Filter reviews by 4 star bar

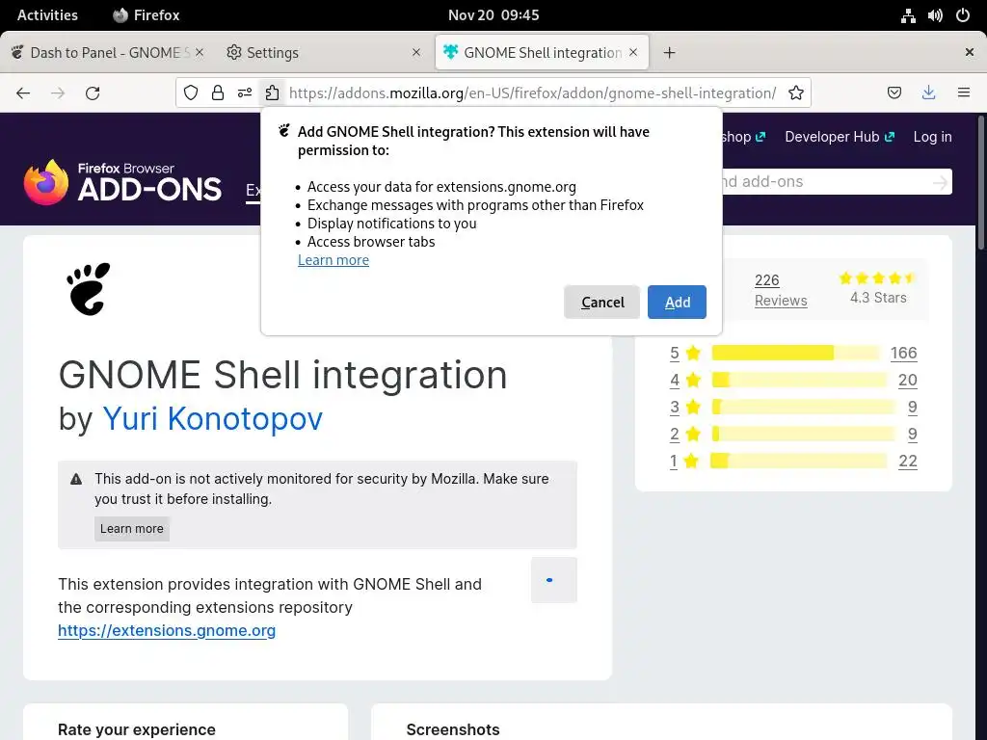click(x=799, y=380)
